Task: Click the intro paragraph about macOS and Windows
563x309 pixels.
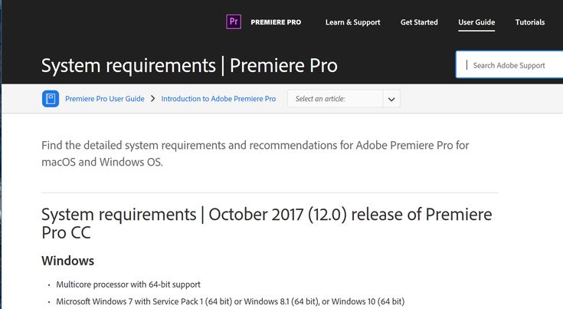Action: pos(255,153)
